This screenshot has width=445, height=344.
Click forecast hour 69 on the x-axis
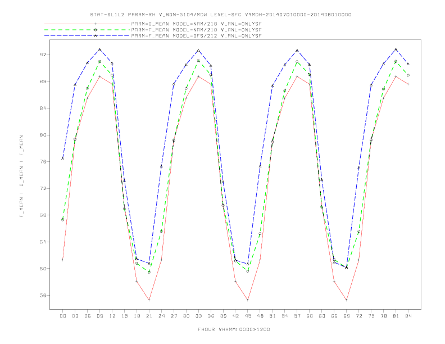pyautogui.click(x=347, y=316)
